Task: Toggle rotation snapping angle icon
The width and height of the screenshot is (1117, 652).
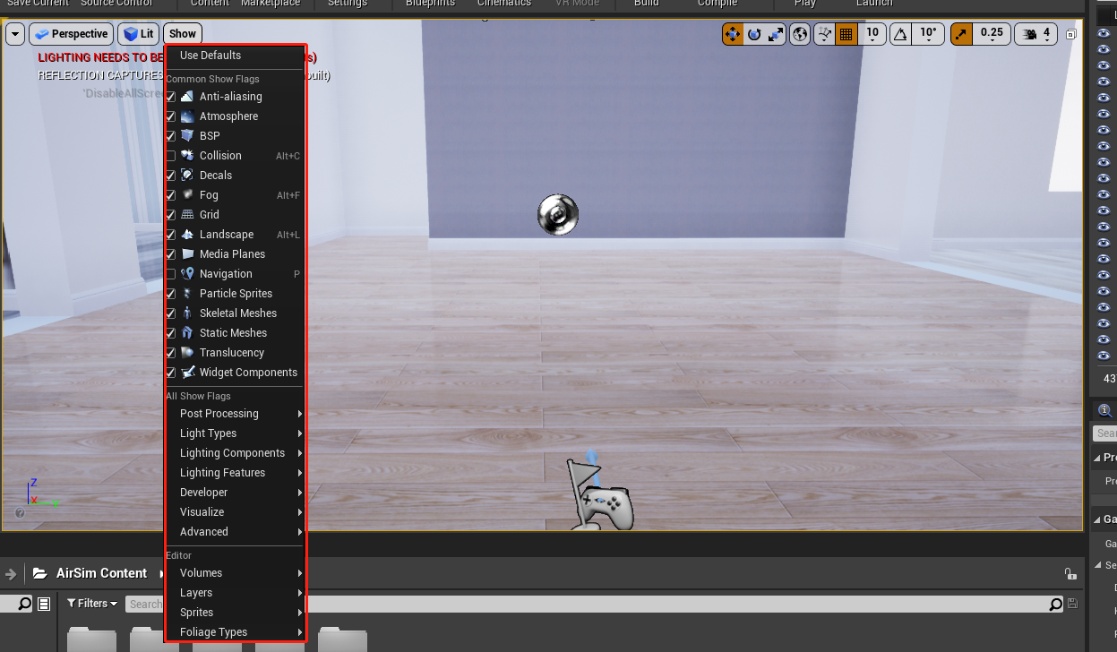Action: coord(901,34)
